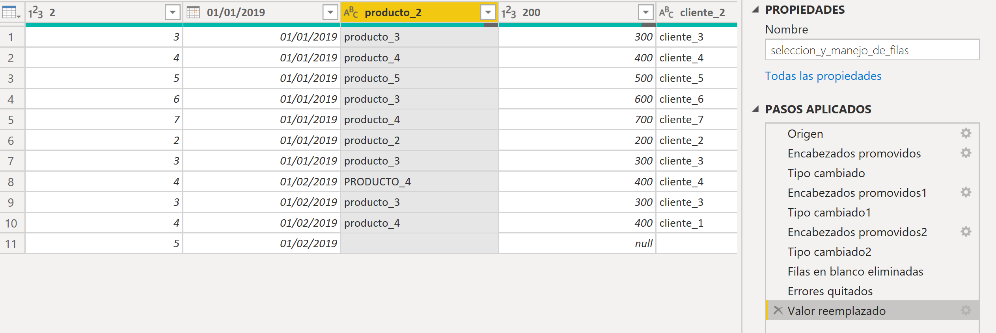Click the empty producto cell in row 11
This screenshot has height=333, width=996.
[419, 244]
